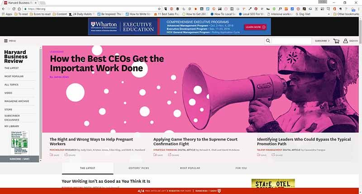This screenshot has width=362, height=194.
Task: Click the State Hotel image thumbnail
Action: (x=273, y=184)
